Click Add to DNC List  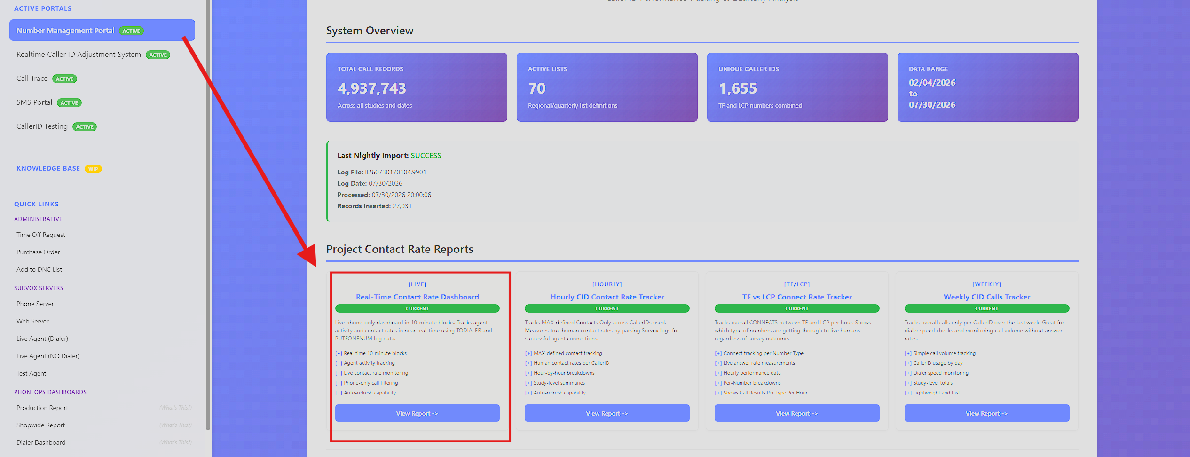click(x=39, y=269)
